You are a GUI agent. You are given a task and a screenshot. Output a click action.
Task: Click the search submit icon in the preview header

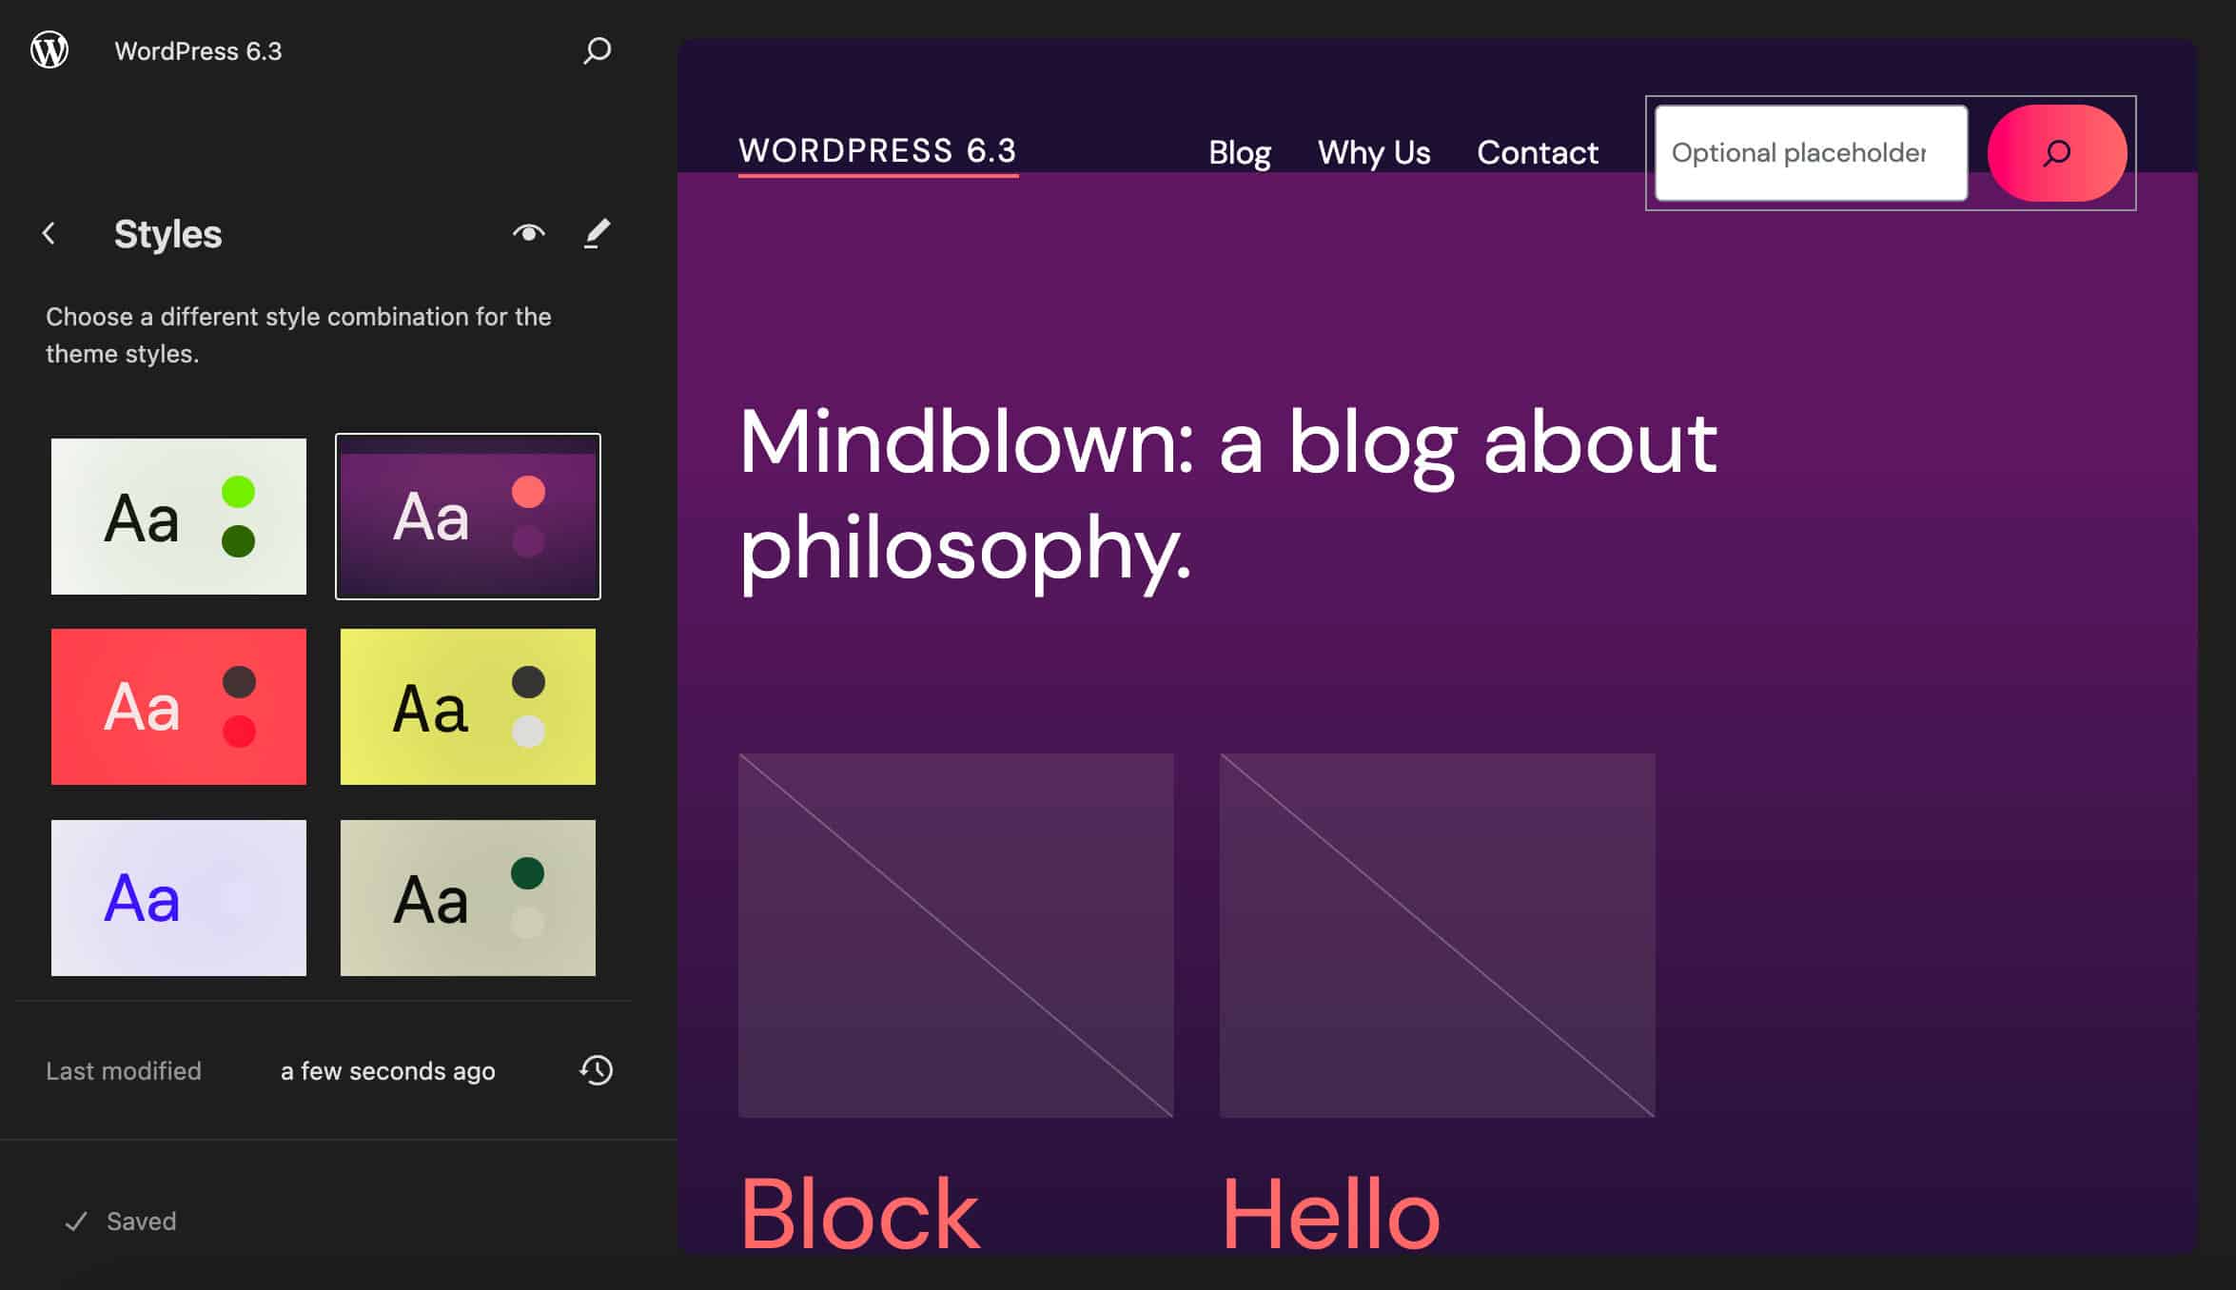pos(2056,152)
